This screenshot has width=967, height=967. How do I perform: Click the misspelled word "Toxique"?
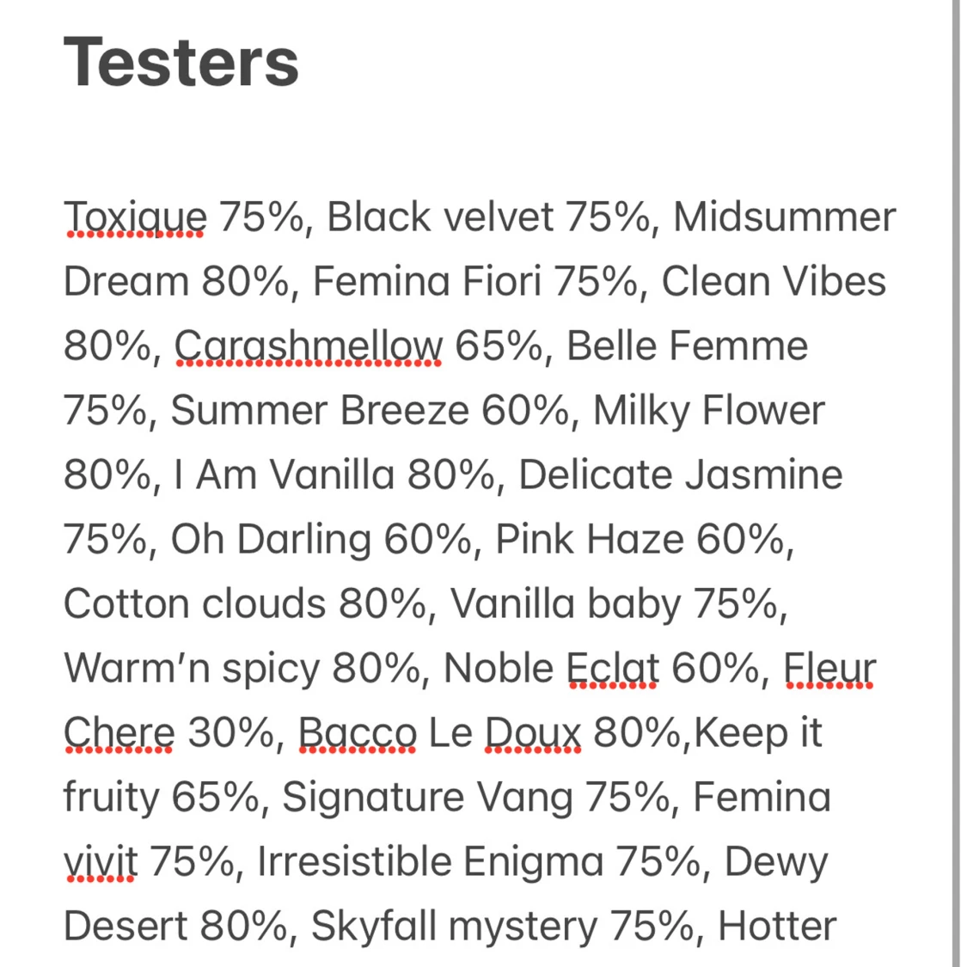(135, 217)
